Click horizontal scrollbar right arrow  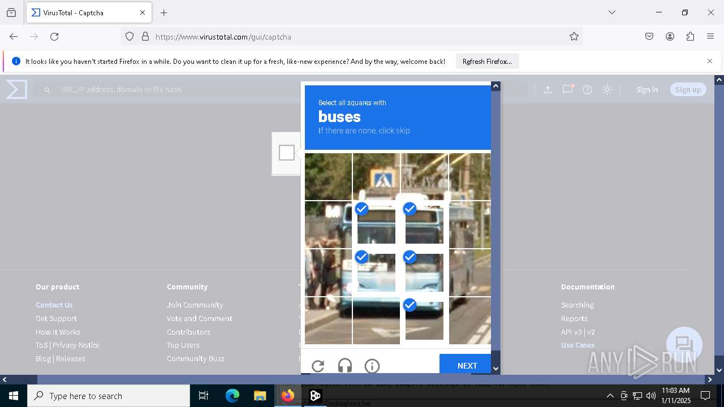[x=710, y=379]
